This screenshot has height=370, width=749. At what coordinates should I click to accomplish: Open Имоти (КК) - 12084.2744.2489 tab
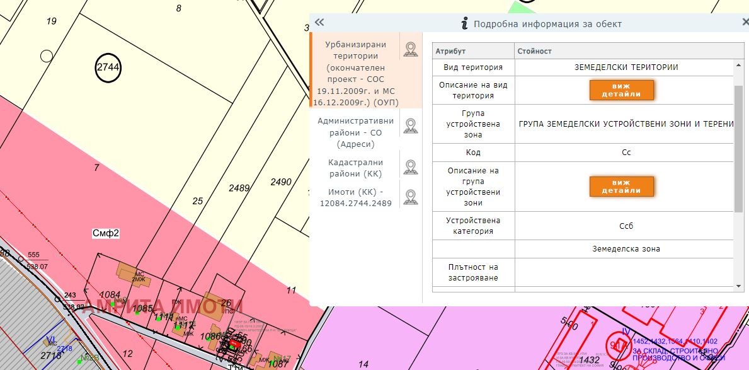[355, 197]
